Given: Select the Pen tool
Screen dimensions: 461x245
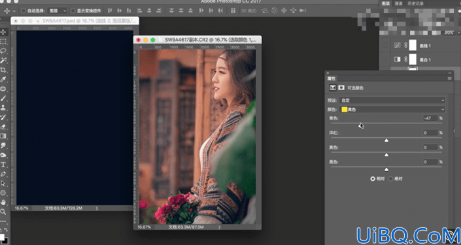Looking at the screenshot, I should coord(3,174).
